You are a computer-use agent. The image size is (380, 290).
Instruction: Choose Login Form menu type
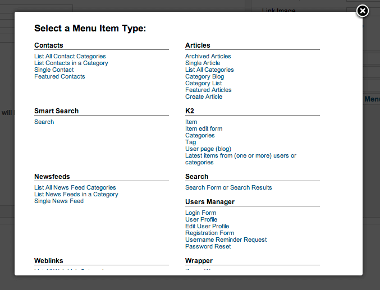point(200,213)
